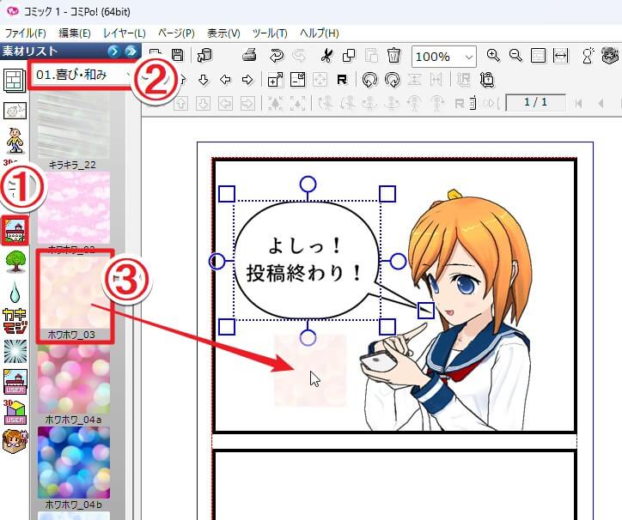622x520 pixels.
Task: Open the girl in box user character category
Action: (x=15, y=441)
